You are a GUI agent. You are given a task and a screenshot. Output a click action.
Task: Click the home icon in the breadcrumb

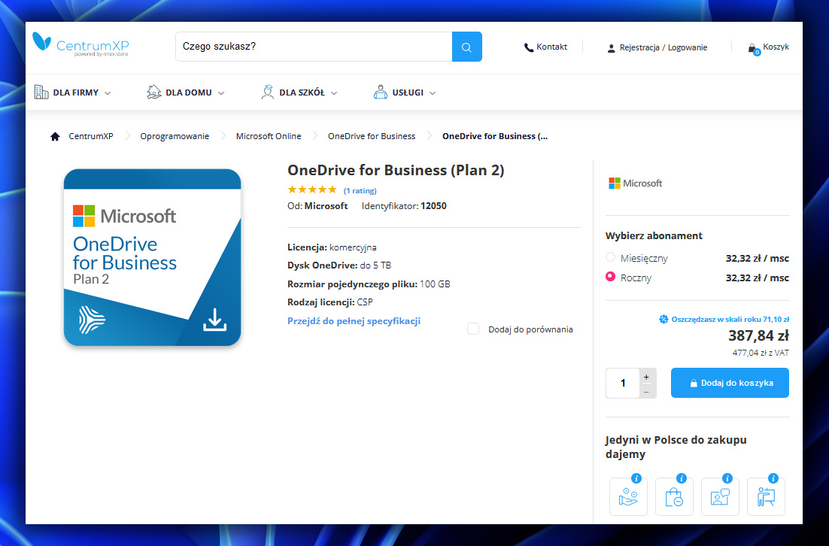(x=55, y=136)
